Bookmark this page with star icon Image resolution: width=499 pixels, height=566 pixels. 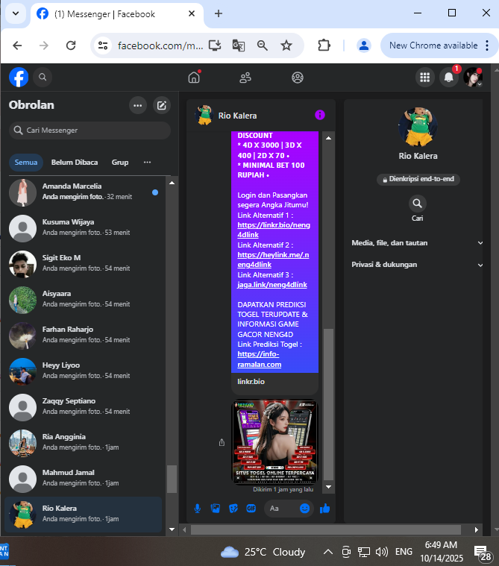click(x=286, y=45)
